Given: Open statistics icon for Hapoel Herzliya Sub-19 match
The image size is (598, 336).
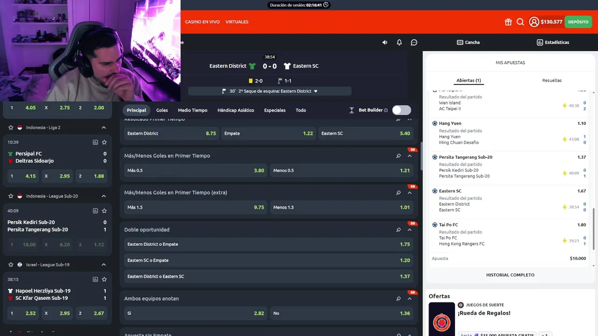Looking at the screenshot, I should click(x=95, y=280).
